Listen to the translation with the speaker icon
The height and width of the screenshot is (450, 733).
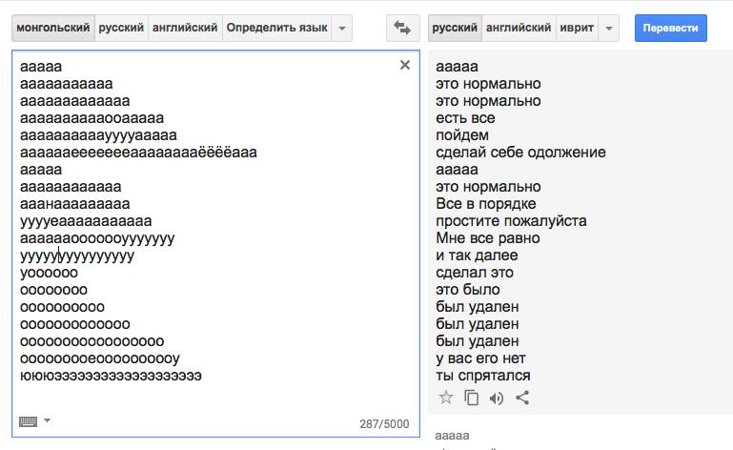[x=497, y=399]
